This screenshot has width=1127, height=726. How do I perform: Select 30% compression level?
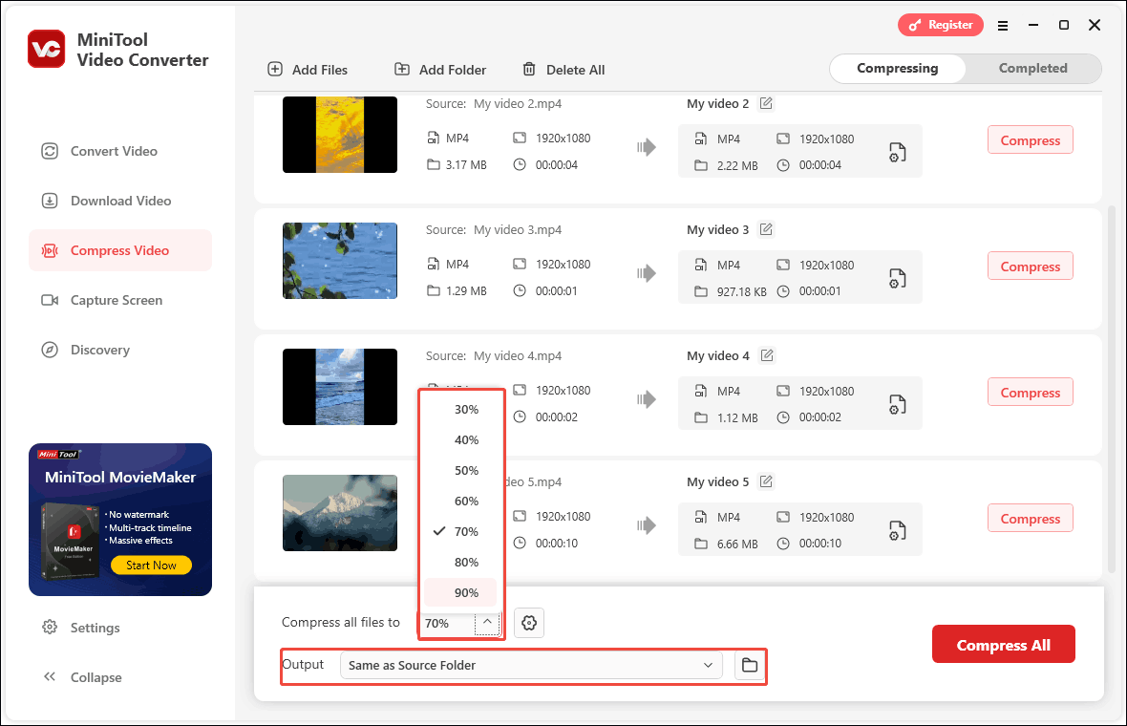point(460,409)
